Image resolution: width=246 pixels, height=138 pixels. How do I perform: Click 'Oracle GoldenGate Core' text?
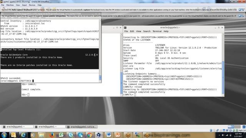click(x=14, y=55)
